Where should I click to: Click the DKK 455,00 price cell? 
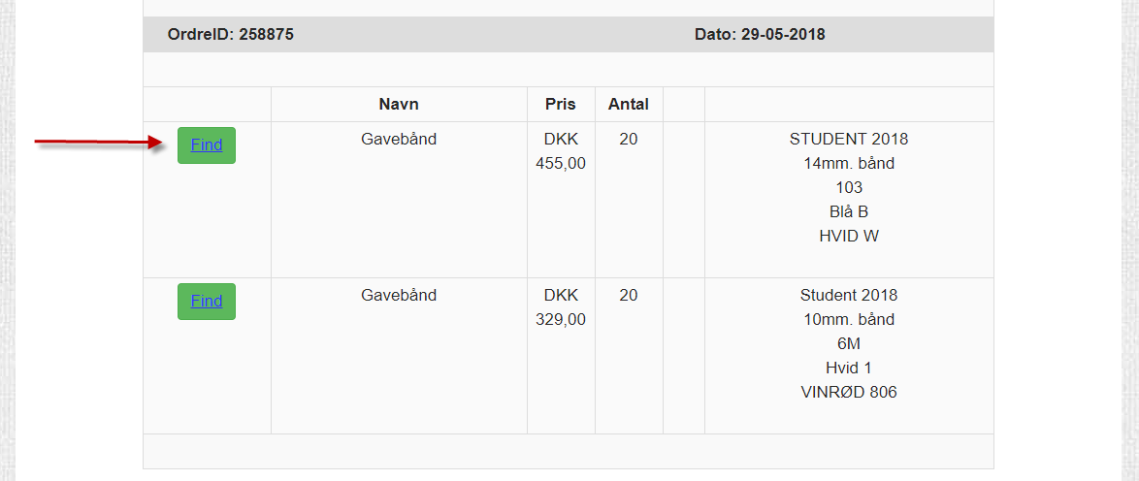tap(561, 151)
